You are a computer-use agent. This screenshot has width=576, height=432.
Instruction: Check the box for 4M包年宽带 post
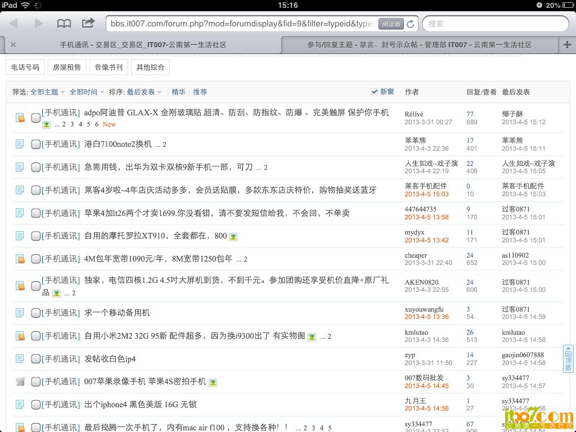tap(35, 259)
